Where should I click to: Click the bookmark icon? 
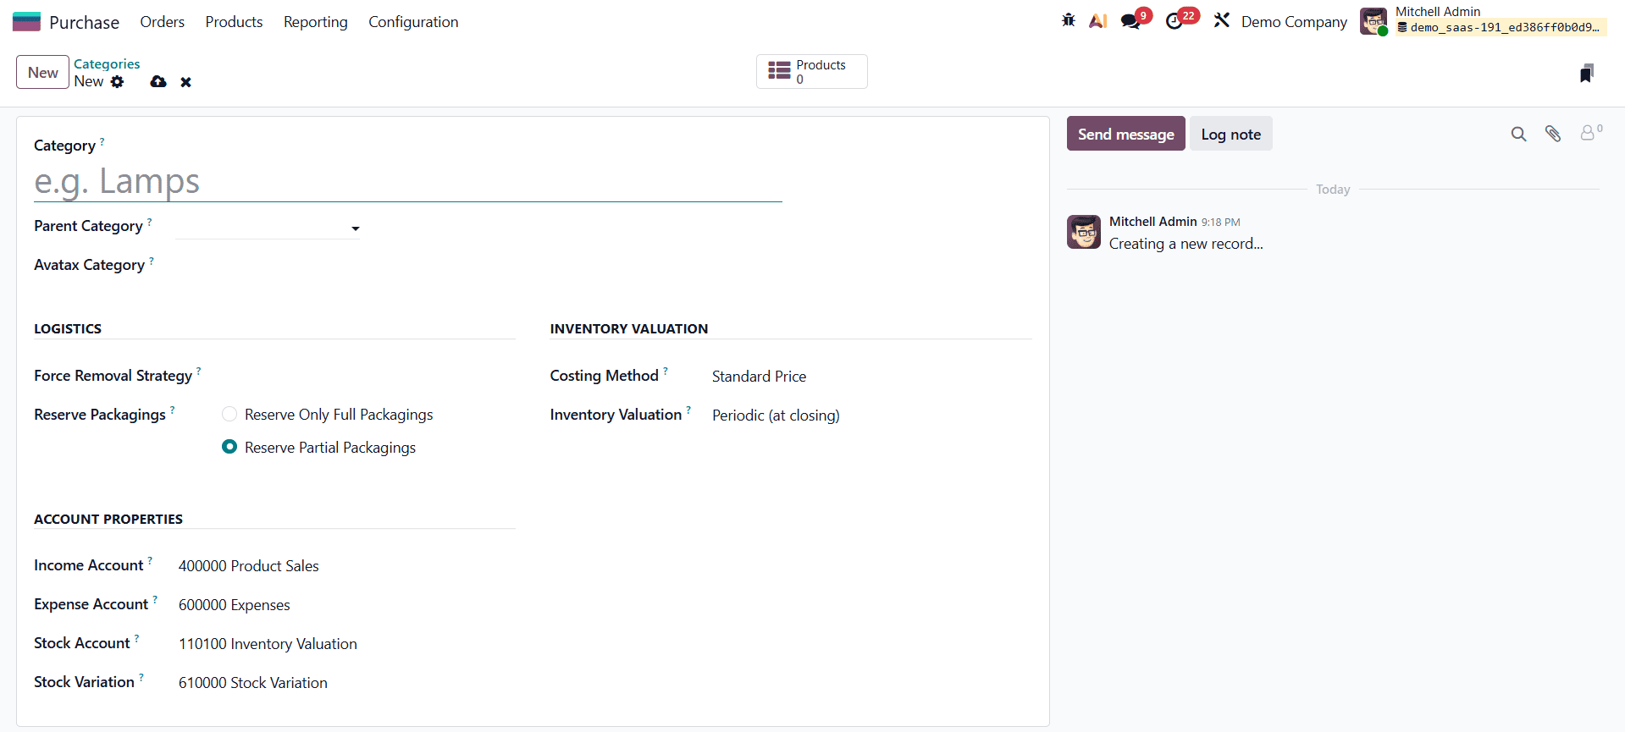pyautogui.click(x=1586, y=74)
